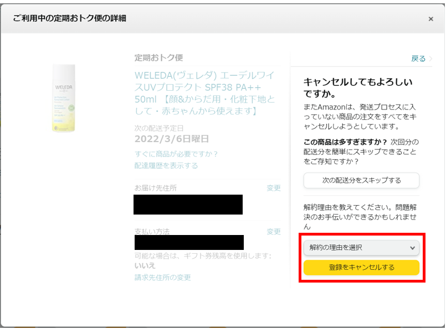The width and height of the screenshot is (446, 329).
Task: Click the date 2022/3/6日曜日
Action: tap(172, 139)
